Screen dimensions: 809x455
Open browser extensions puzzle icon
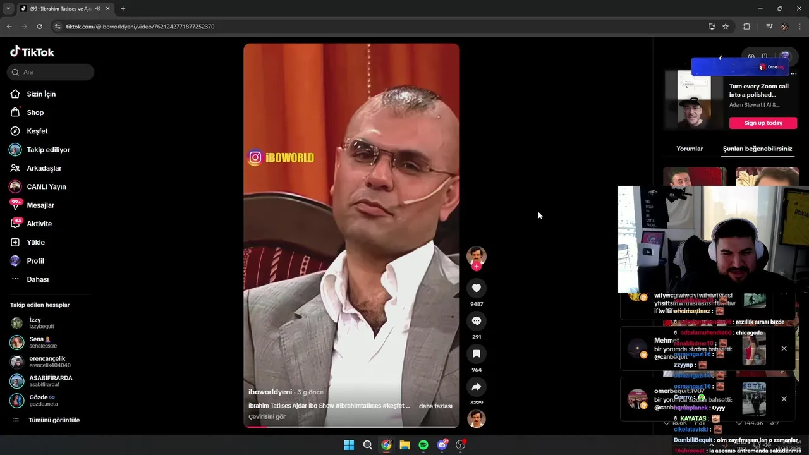click(x=747, y=27)
